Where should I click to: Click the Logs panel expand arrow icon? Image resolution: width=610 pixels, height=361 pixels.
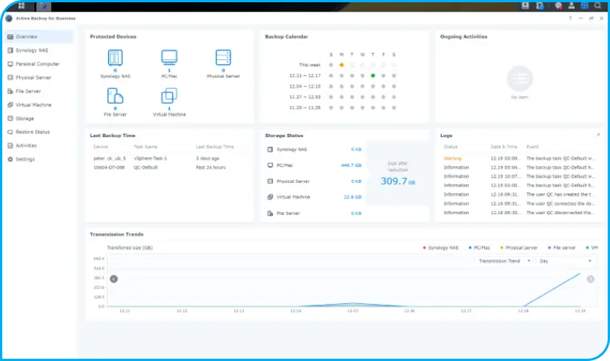click(x=598, y=136)
